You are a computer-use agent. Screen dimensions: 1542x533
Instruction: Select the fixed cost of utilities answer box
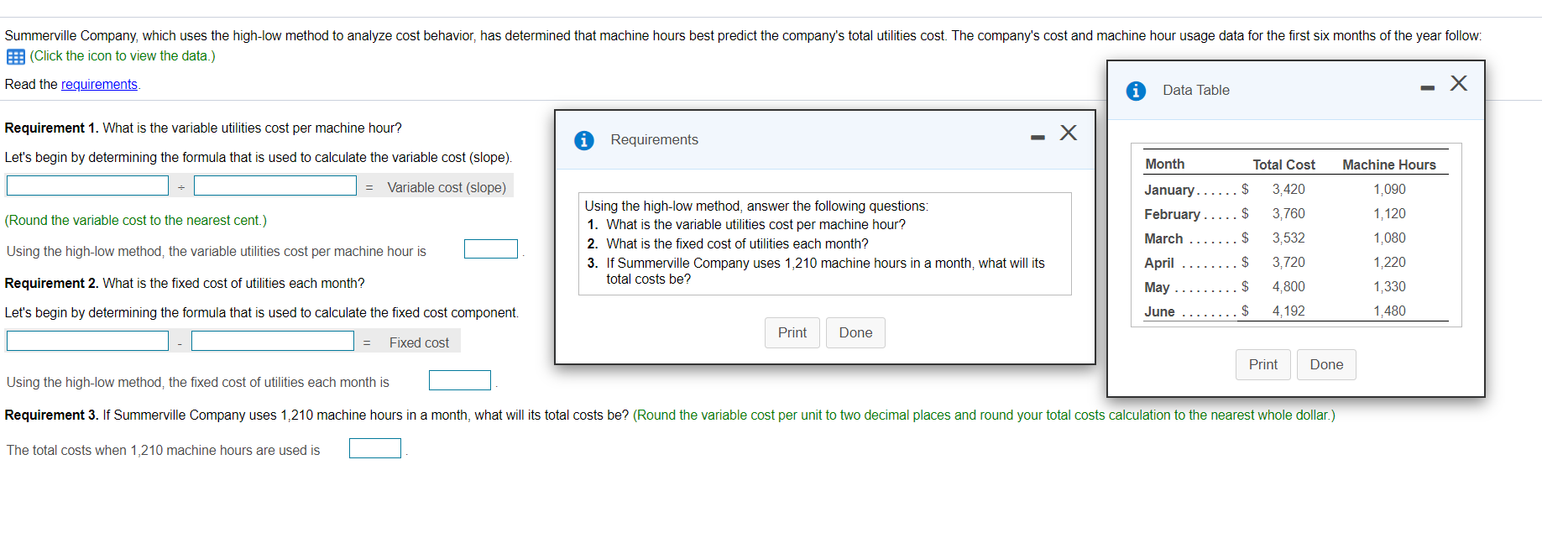click(x=460, y=380)
